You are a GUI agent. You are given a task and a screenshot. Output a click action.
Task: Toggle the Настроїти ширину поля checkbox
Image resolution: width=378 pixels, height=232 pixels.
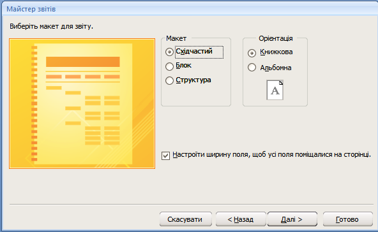165,156
